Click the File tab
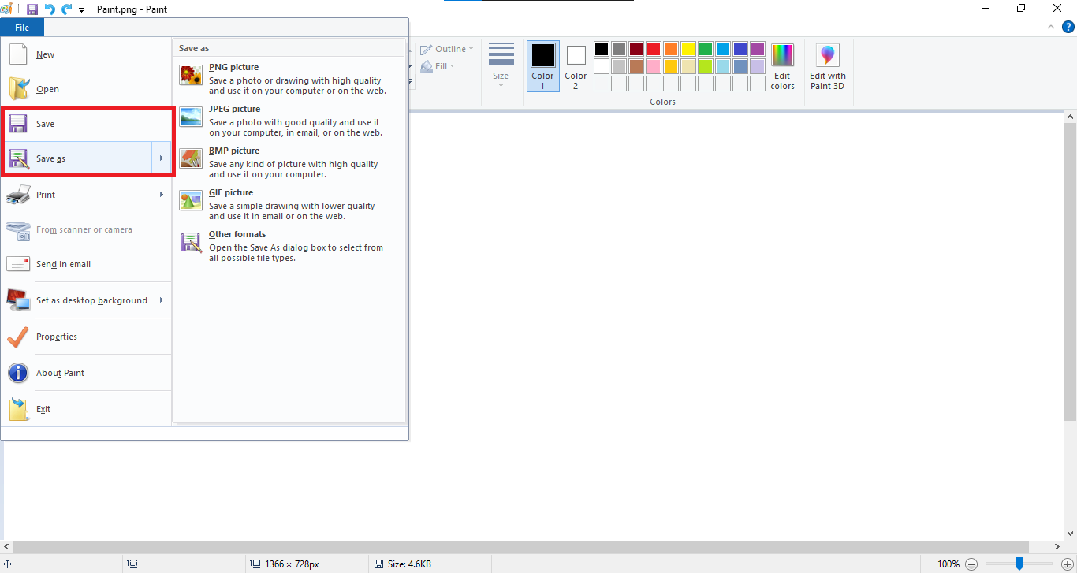This screenshot has width=1077, height=573. pos(22,28)
